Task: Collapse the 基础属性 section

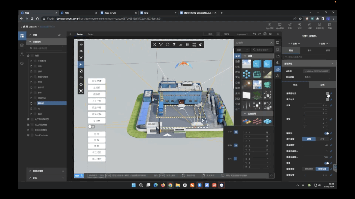Action: tap(333, 64)
